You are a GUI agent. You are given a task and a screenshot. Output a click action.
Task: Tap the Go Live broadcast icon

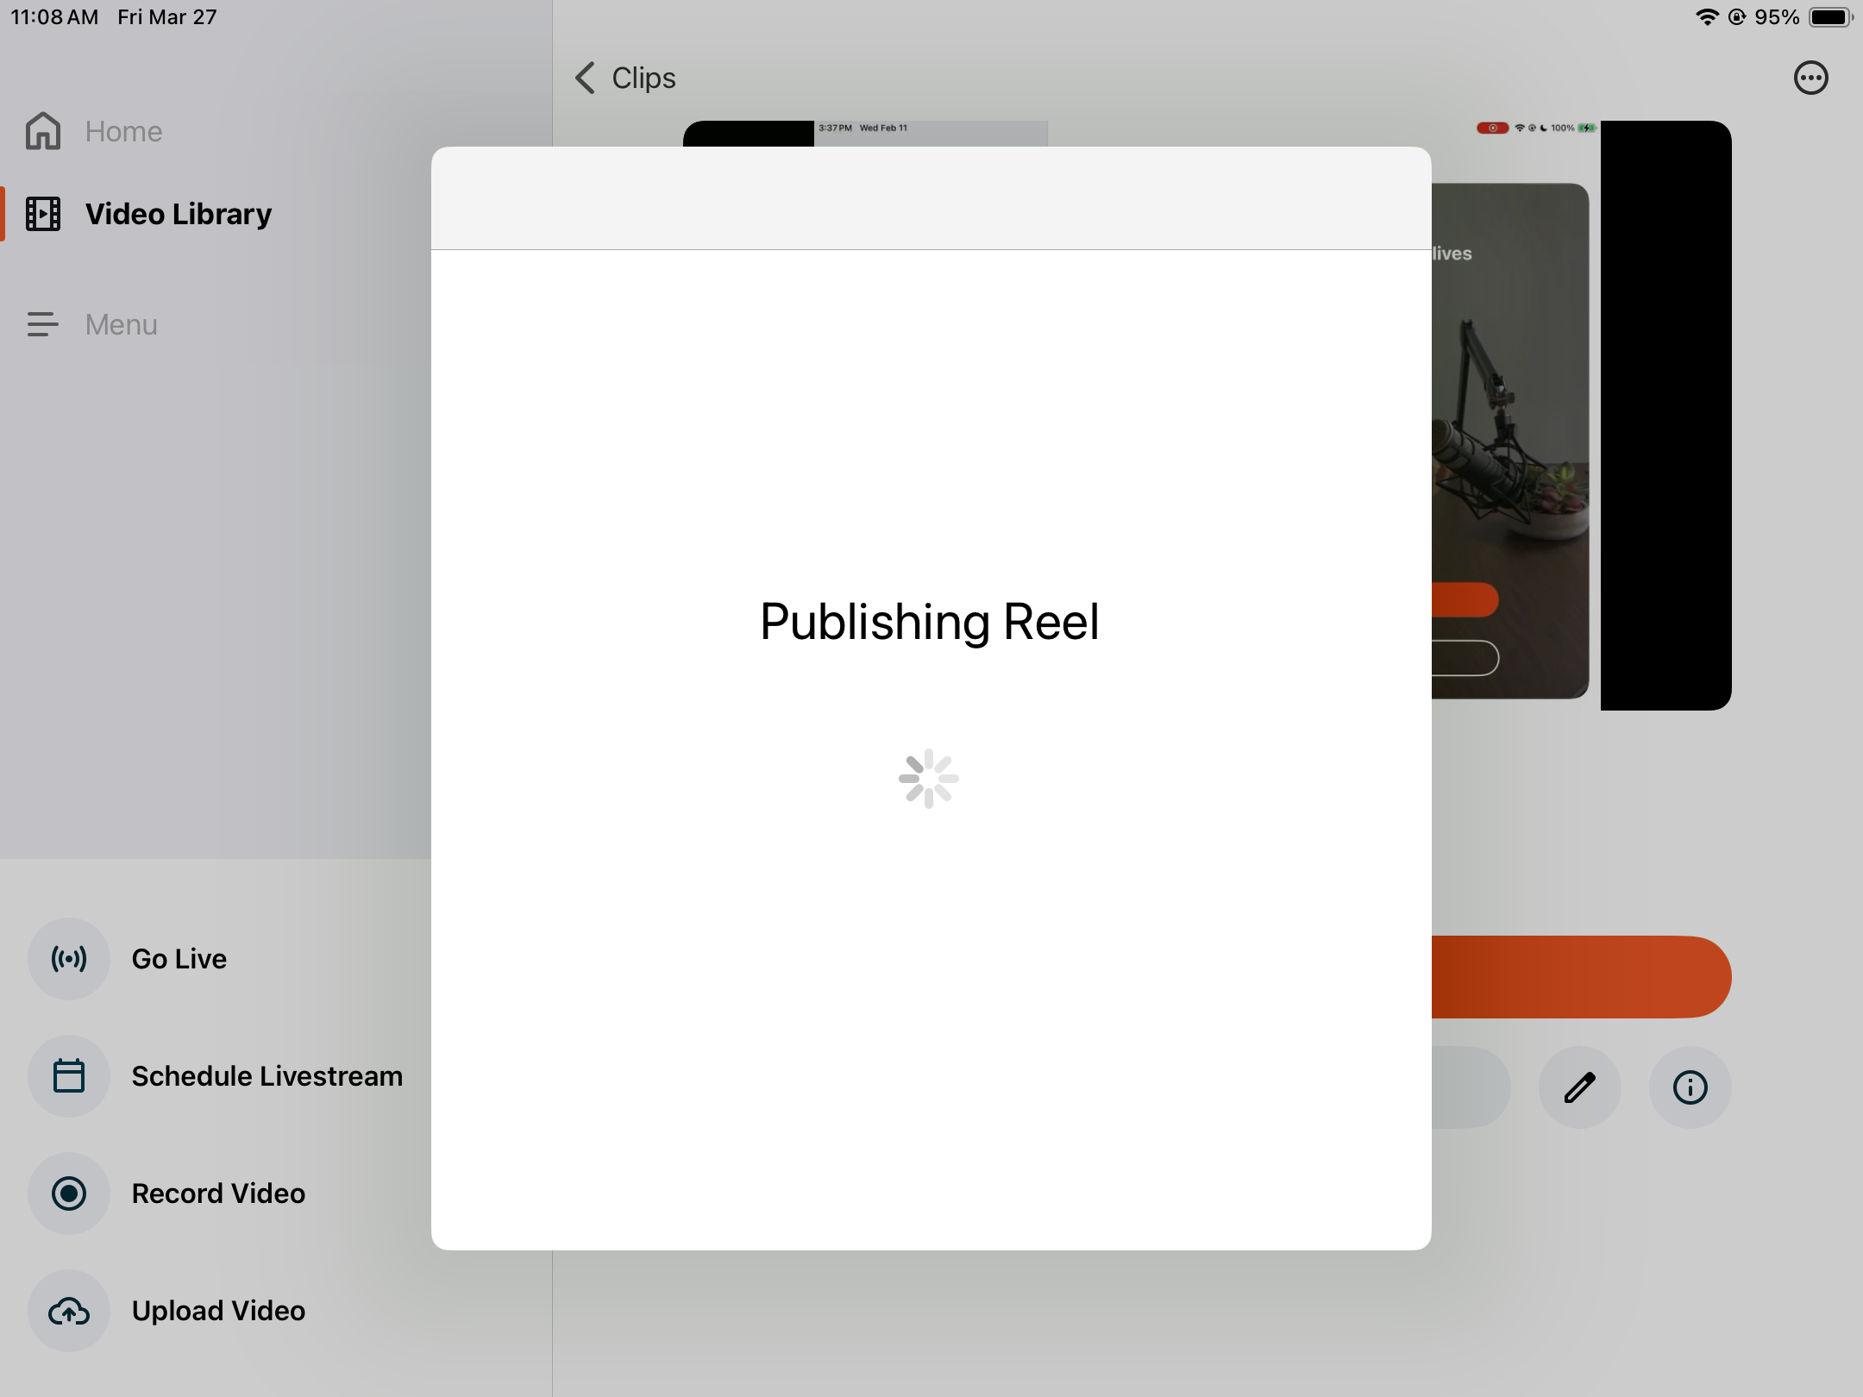[x=69, y=959]
